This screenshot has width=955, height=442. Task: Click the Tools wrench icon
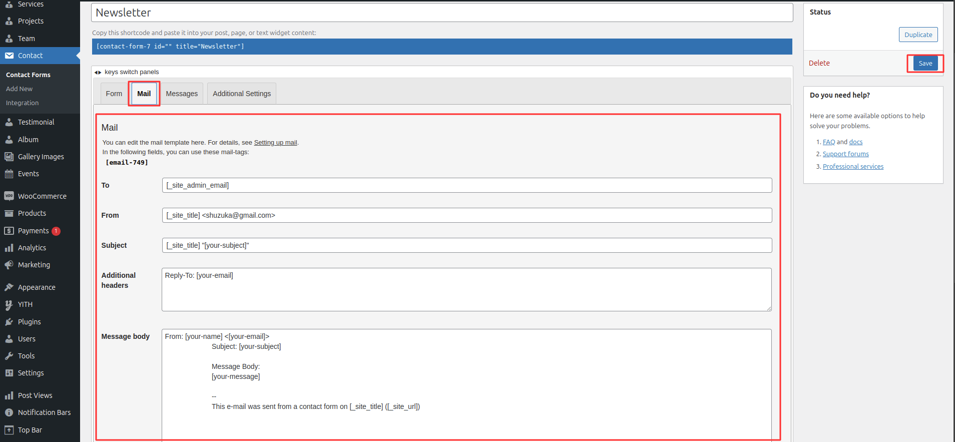coord(9,356)
